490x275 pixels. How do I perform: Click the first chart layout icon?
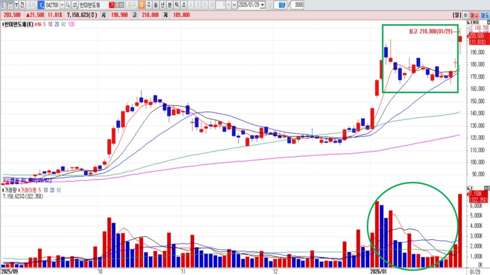coord(4,5)
